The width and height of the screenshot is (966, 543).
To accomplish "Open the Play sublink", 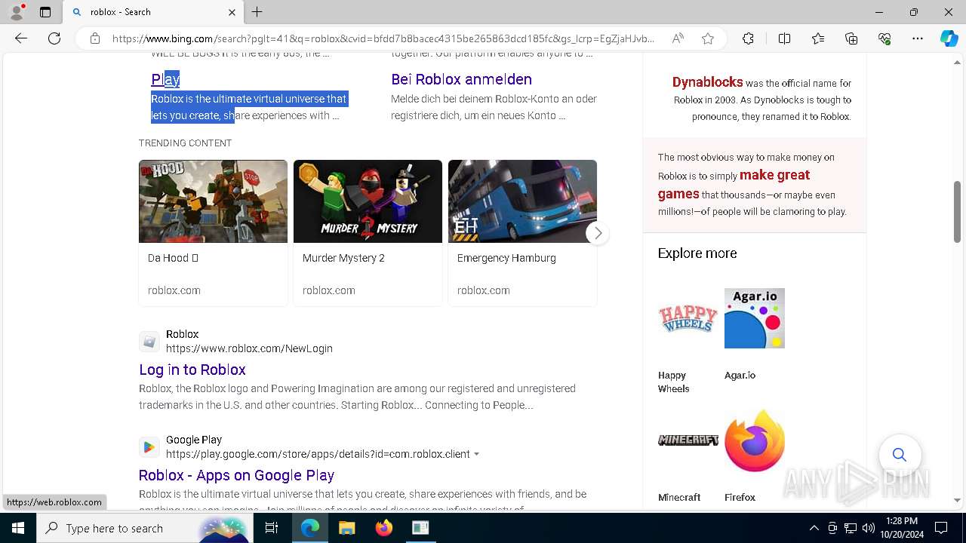I will (x=165, y=79).
